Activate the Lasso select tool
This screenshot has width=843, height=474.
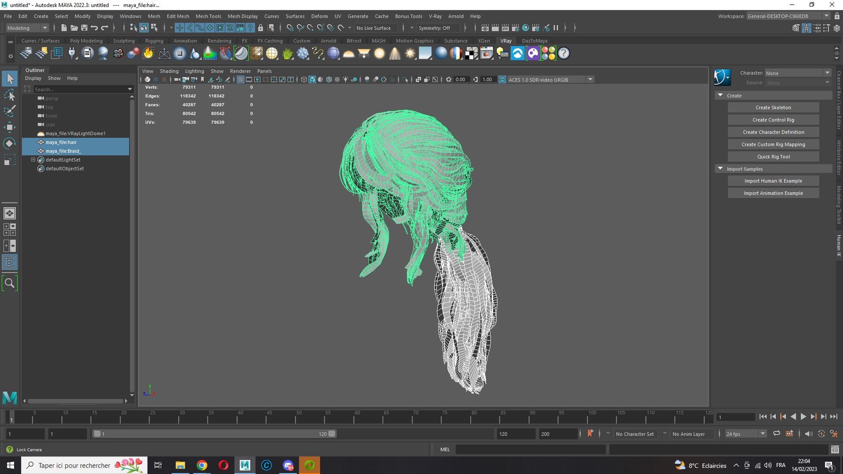point(10,95)
